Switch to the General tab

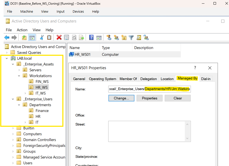coord(79,79)
